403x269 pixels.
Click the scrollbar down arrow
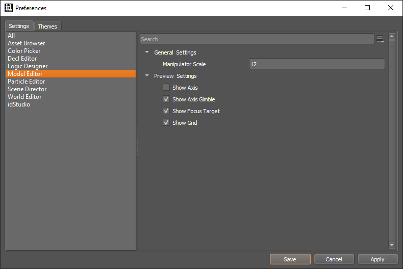pyautogui.click(x=392, y=245)
